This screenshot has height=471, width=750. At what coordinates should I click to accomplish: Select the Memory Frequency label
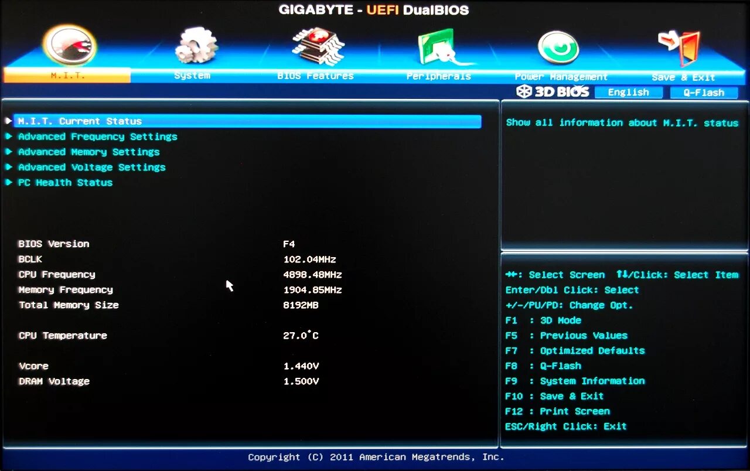66,289
